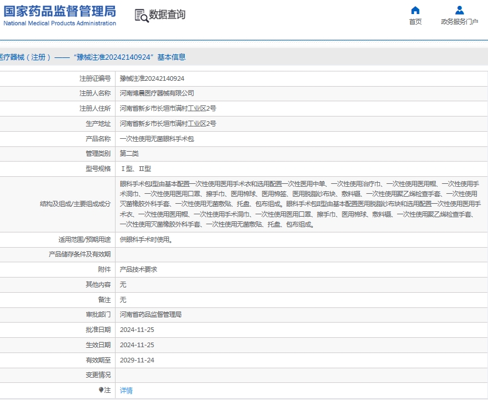Select the Ⅰ型、Ⅱ型 value
This screenshot has width=488, height=404.
(x=135, y=169)
